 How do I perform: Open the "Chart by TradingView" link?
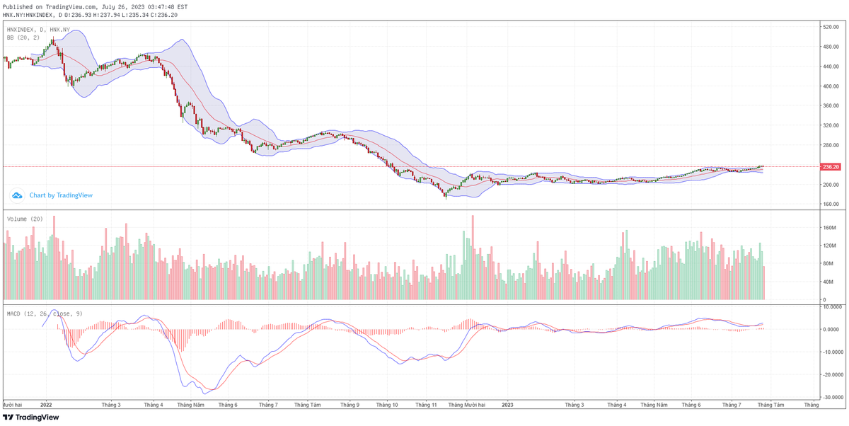(x=61, y=195)
